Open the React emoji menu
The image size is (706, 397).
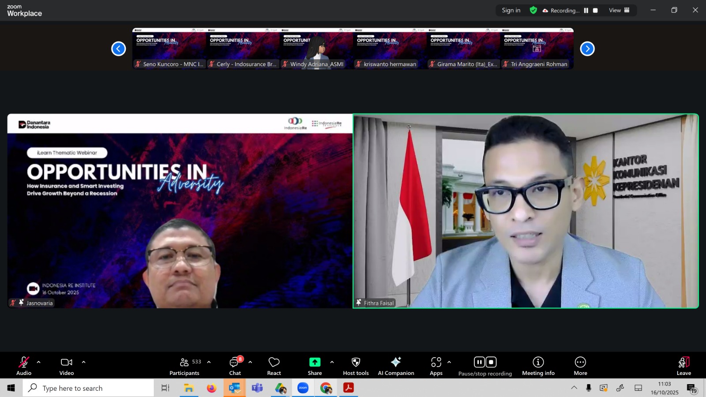pos(274,366)
